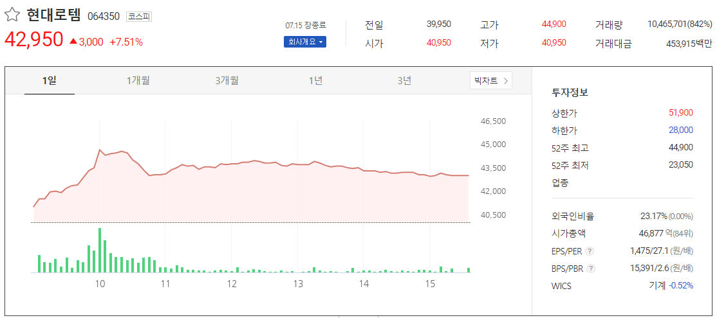Open the 회사개요 dropdown
The image size is (717, 318).
tap(304, 42)
